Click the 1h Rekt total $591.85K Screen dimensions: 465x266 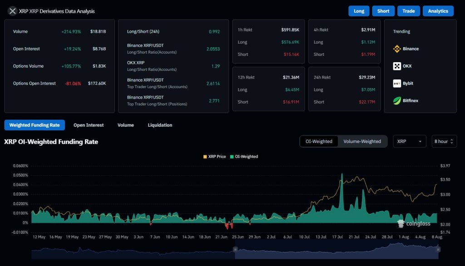[290, 30]
